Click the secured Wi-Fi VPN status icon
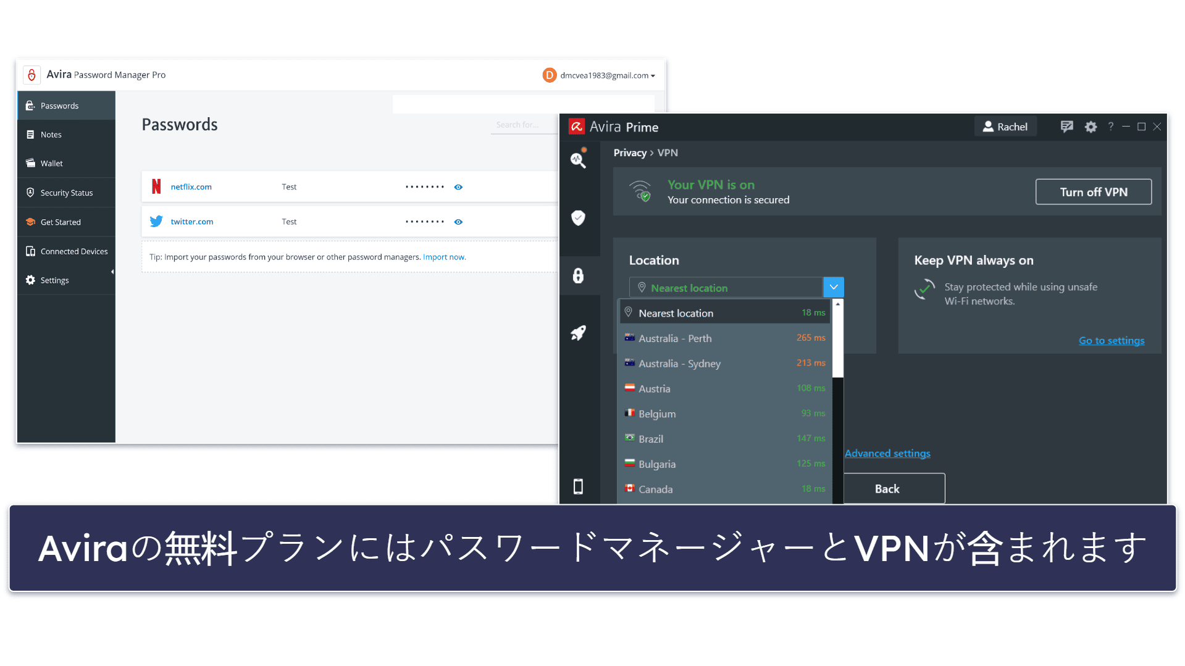1185x666 pixels. [x=640, y=191]
